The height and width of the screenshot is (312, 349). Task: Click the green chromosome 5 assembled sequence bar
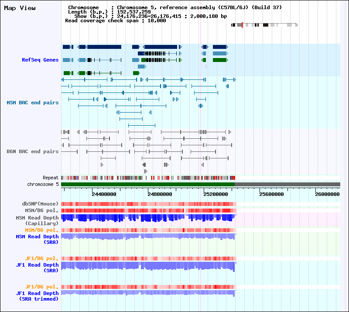[x=148, y=184]
